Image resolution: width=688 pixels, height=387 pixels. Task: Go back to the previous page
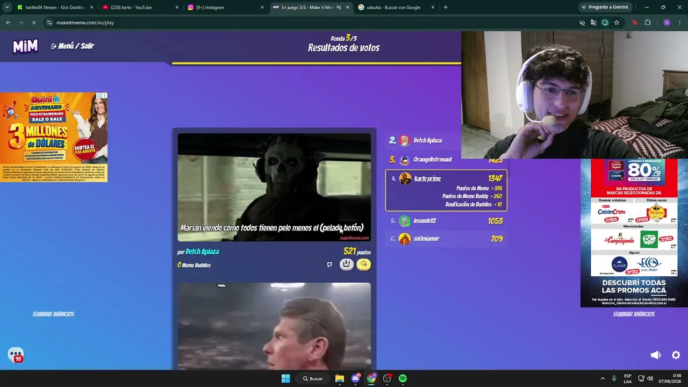click(8, 23)
